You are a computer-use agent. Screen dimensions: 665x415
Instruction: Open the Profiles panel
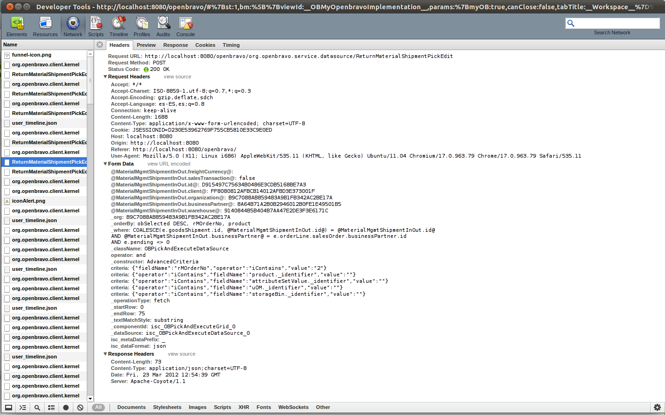click(142, 26)
